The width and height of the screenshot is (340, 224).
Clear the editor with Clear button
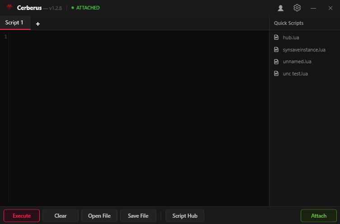click(x=61, y=216)
